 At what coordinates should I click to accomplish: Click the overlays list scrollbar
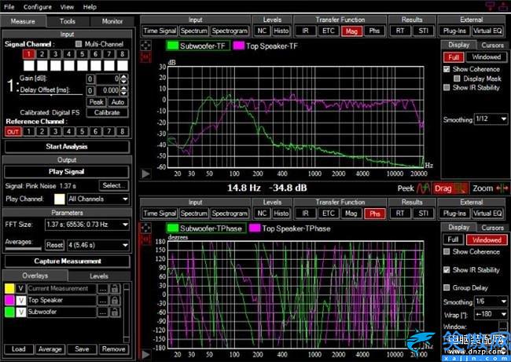(127, 312)
